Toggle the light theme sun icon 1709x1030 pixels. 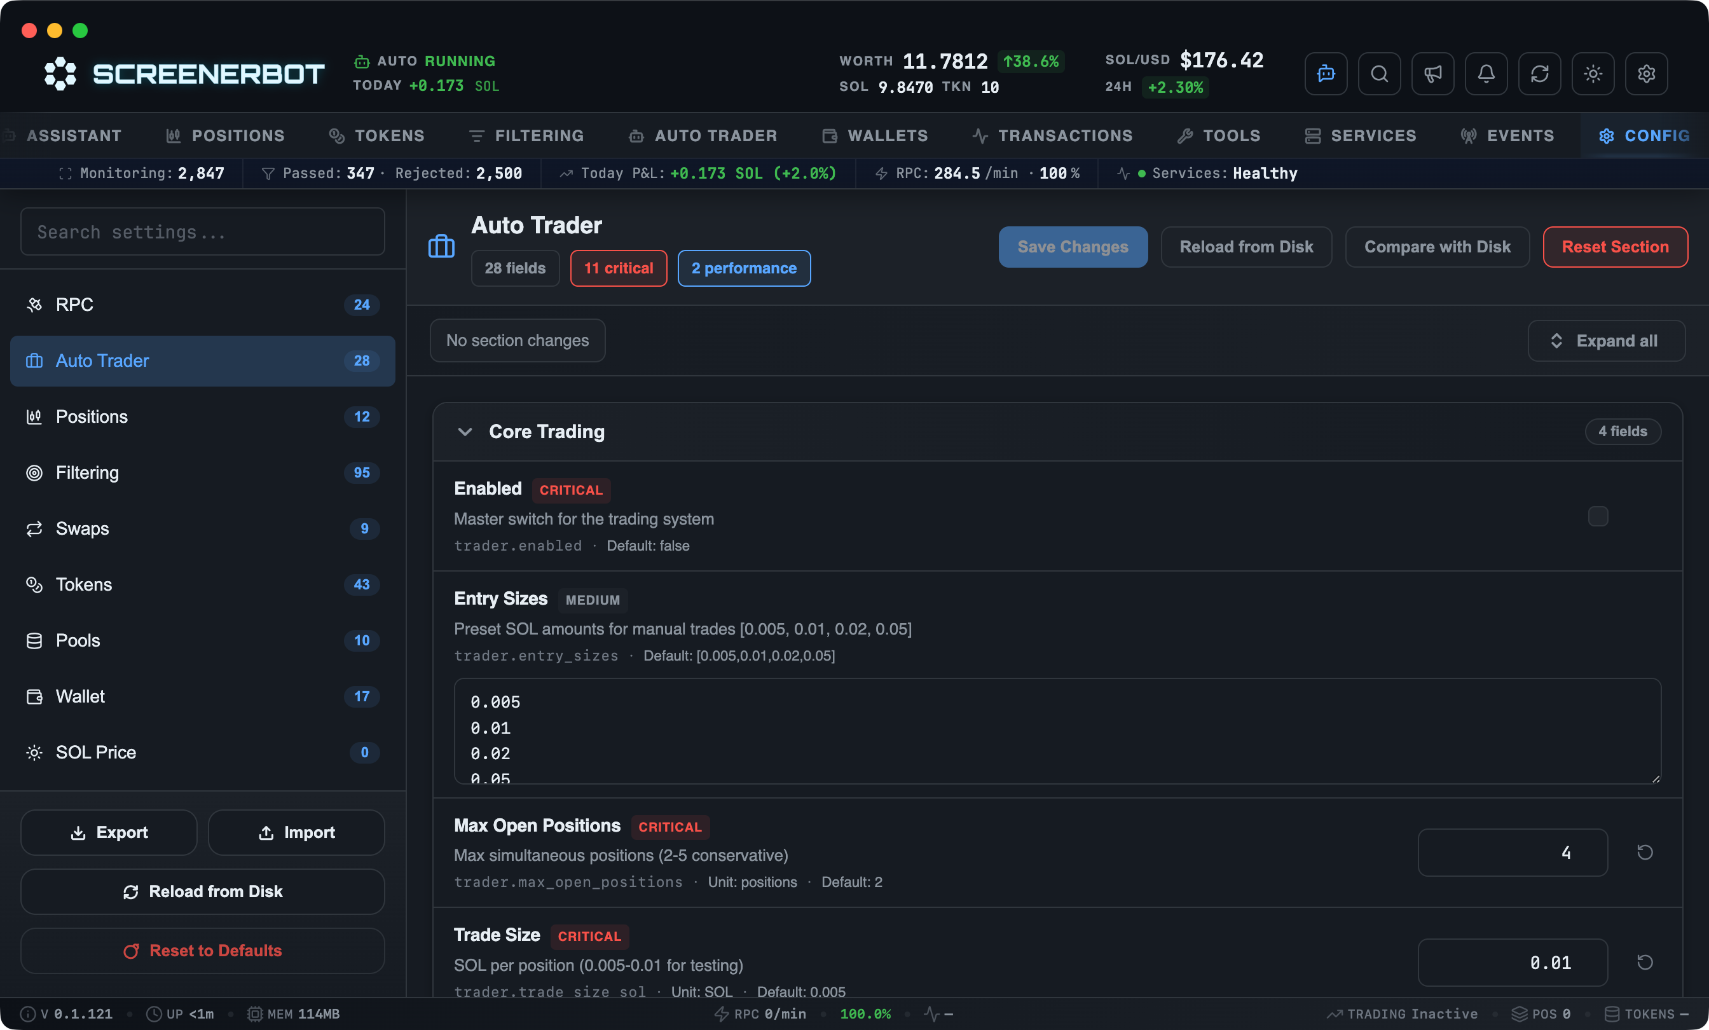click(x=1593, y=74)
